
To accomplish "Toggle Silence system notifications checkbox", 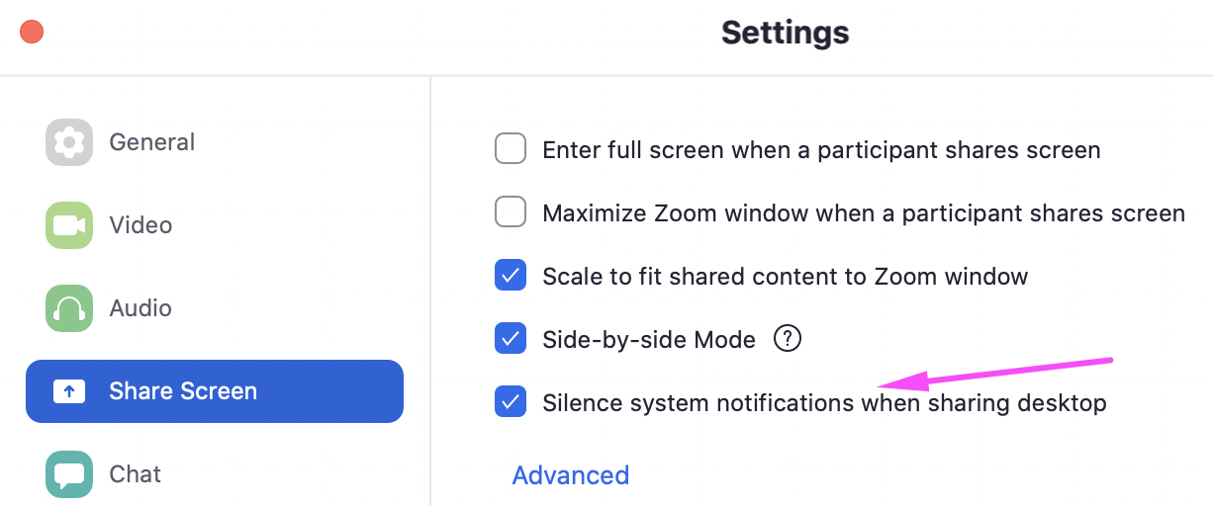I will click(x=511, y=402).
